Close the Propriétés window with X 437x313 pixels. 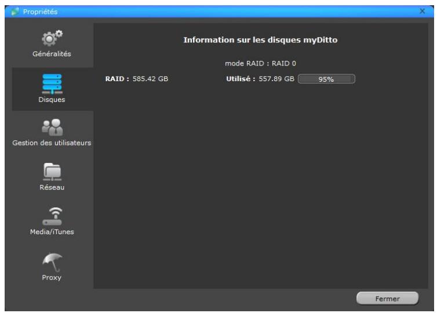(423, 11)
